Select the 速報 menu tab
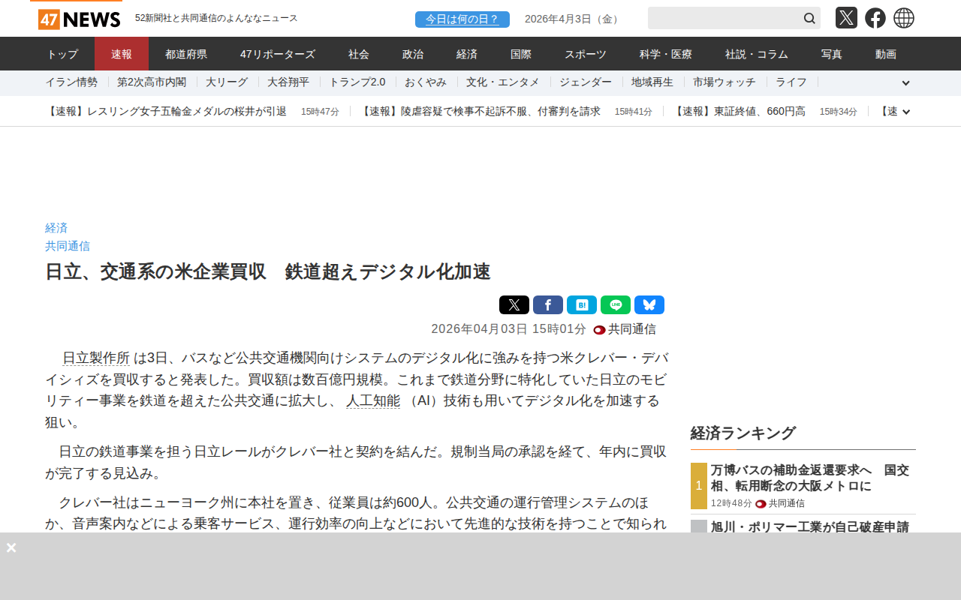The width and height of the screenshot is (961, 600). pos(122,54)
